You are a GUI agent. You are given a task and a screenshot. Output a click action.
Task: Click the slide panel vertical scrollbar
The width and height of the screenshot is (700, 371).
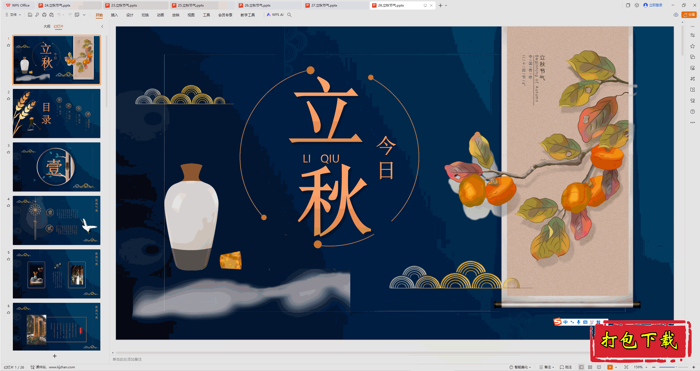click(106, 71)
